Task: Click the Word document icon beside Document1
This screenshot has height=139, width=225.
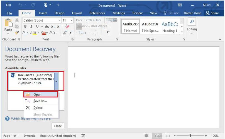Action: [13, 75]
